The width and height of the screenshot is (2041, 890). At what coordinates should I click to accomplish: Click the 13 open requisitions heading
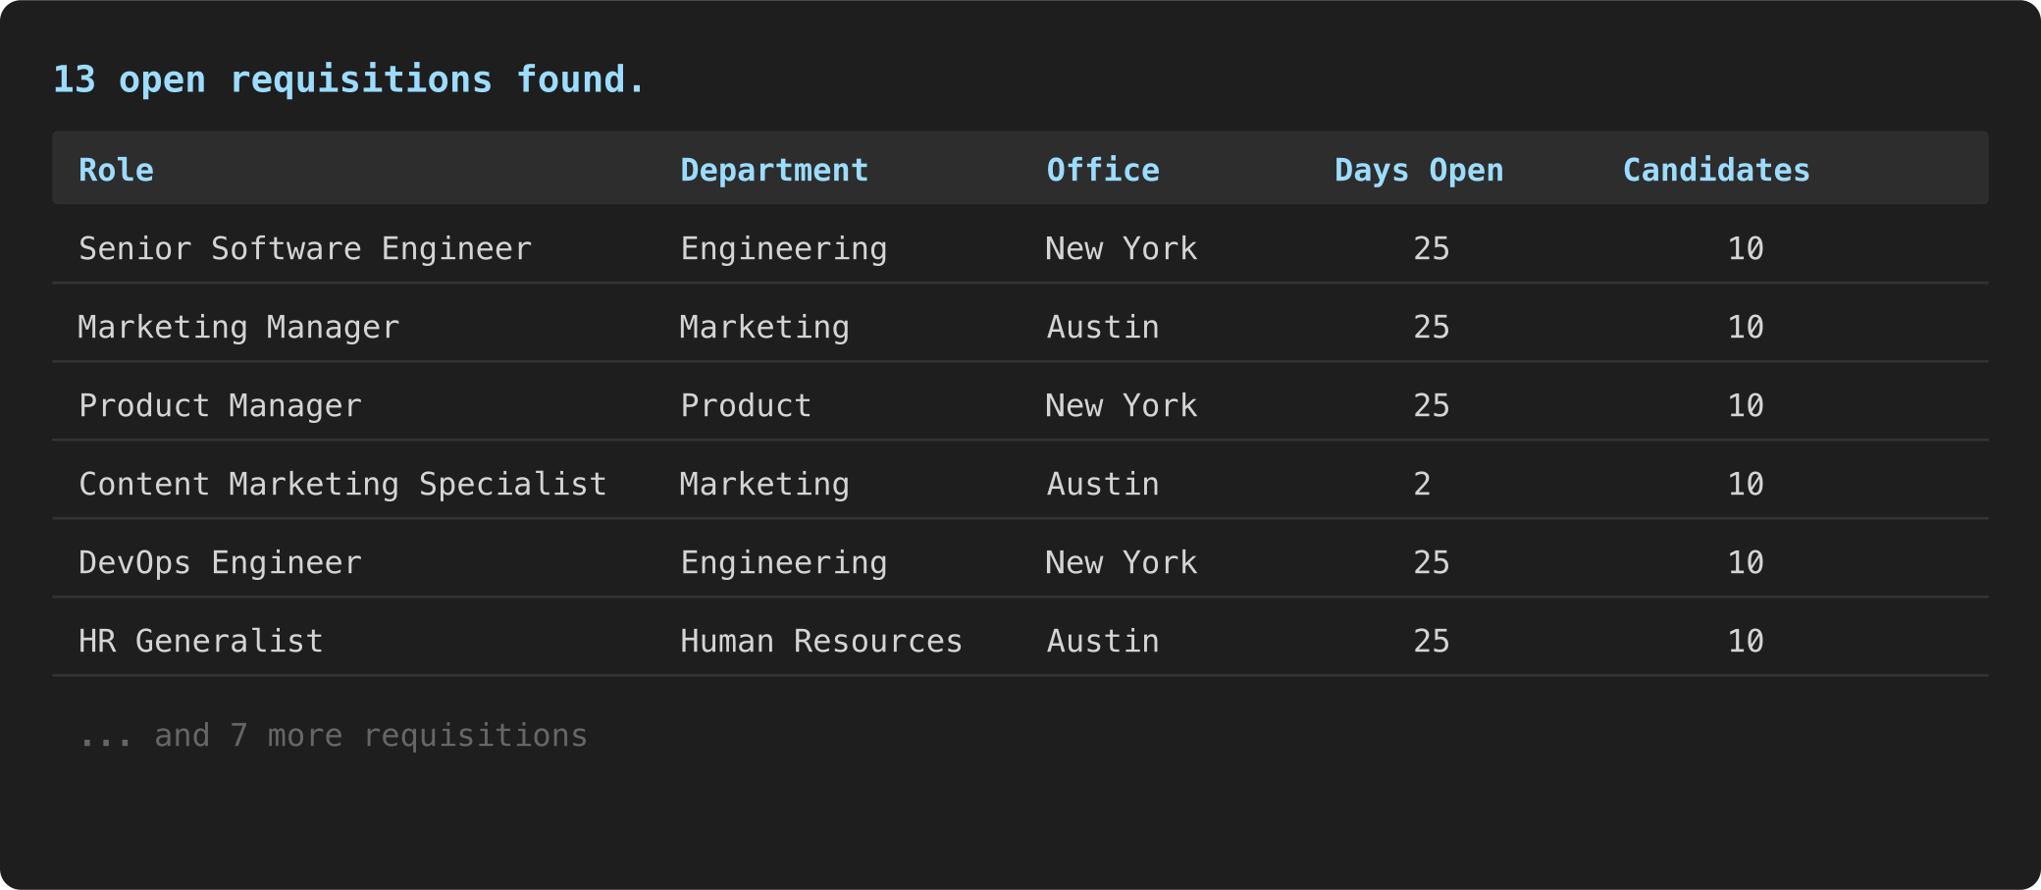pos(348,79)
